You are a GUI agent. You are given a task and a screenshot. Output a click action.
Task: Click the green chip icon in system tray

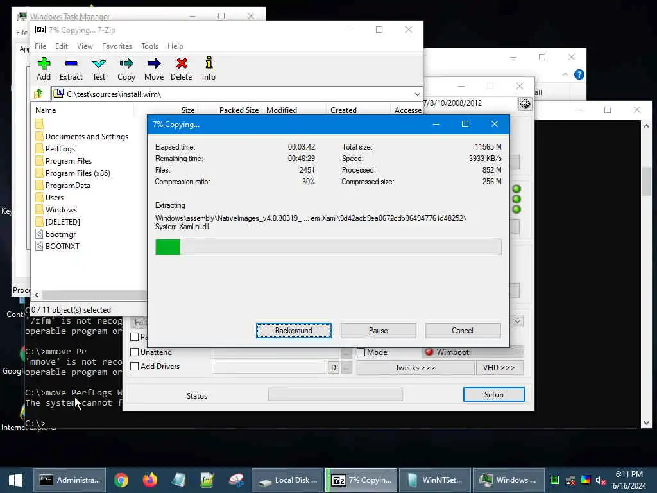point(555,480)
